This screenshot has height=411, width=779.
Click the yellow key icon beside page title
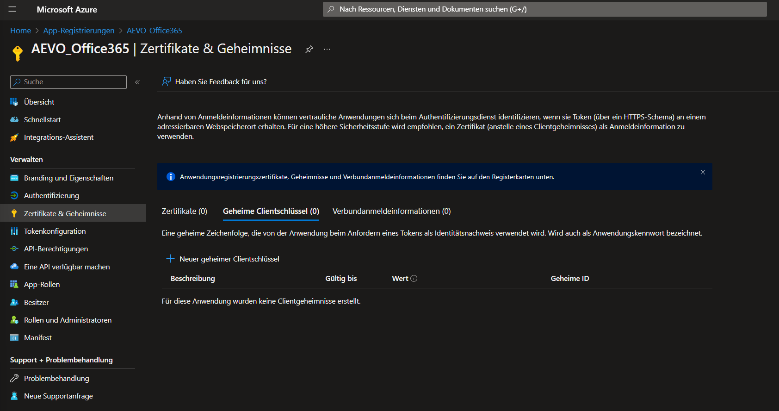pyautogui.click(x=18, y=53)
